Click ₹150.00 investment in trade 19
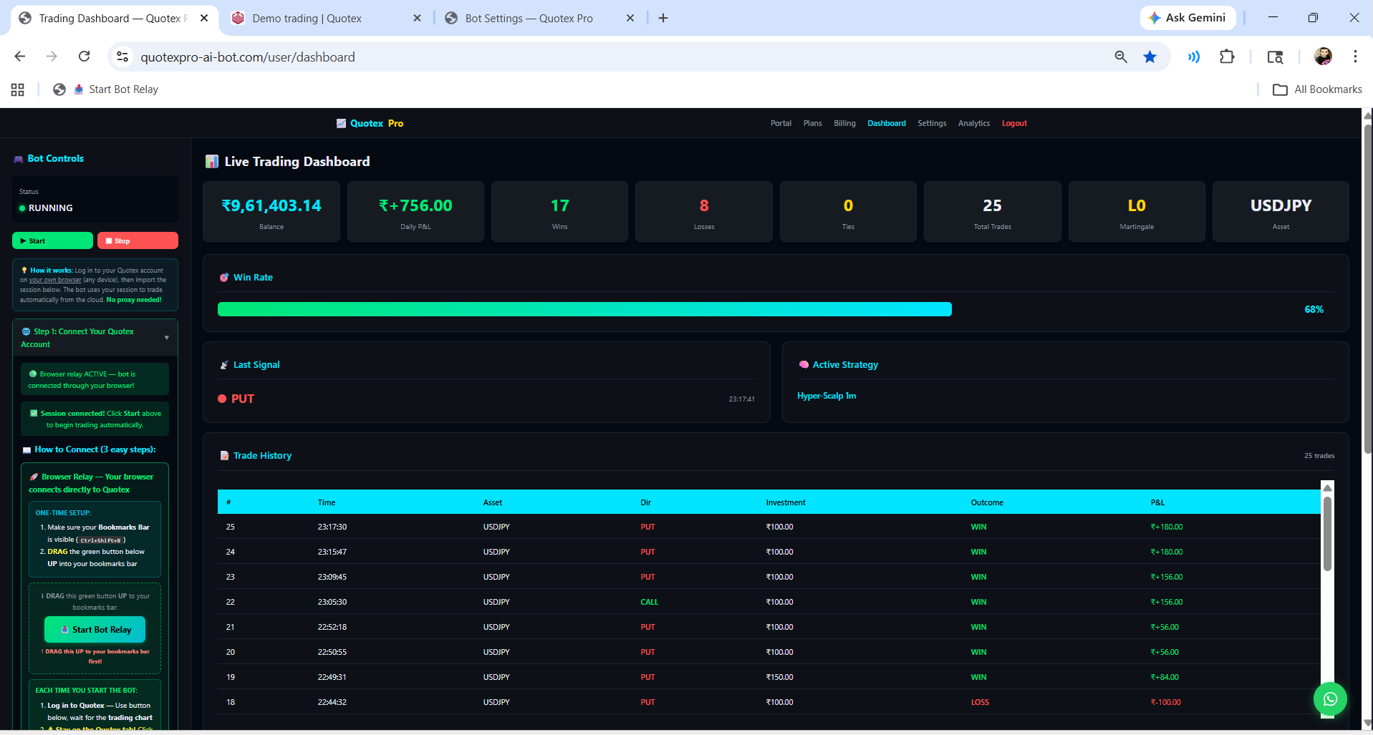The height and width of the screenshot is (735, 1373). point(779,677)
